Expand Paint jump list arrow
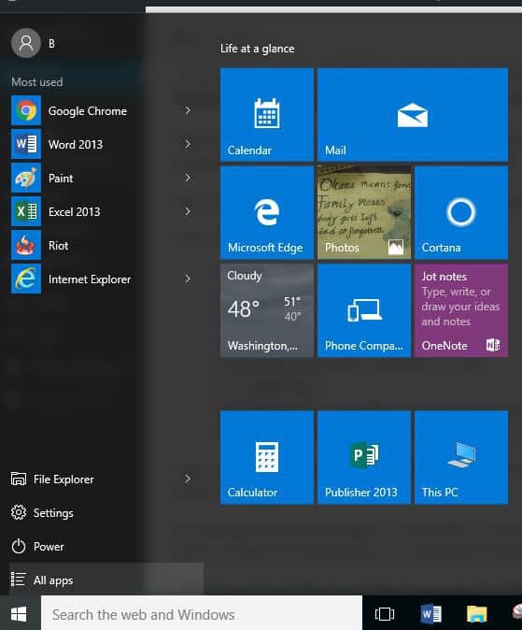 tap(188, 178)
